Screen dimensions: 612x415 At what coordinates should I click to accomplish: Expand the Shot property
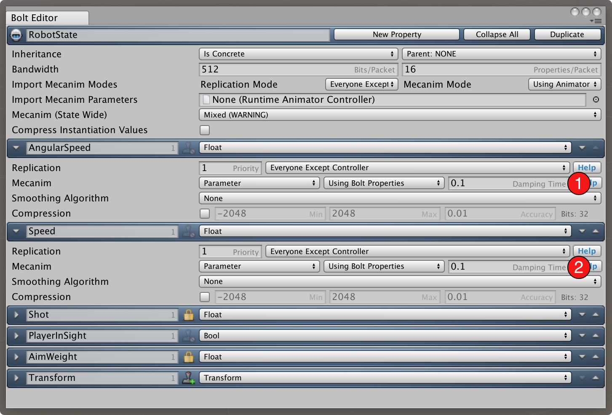[x=16, y=315]
